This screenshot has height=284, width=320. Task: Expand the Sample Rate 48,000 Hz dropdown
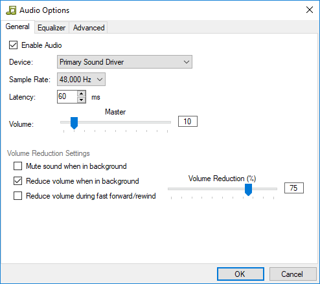pos(81,80)
